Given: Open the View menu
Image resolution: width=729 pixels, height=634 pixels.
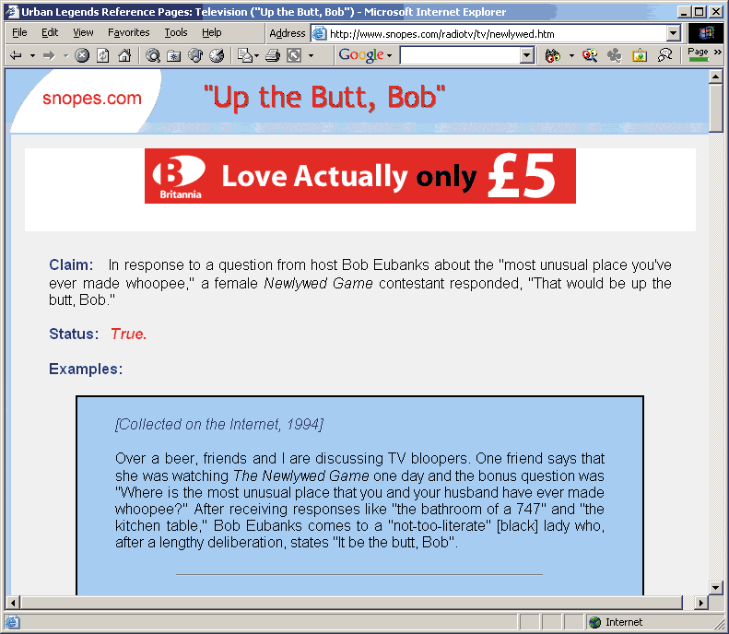Looking at the screenshot, I should (83, 32).
